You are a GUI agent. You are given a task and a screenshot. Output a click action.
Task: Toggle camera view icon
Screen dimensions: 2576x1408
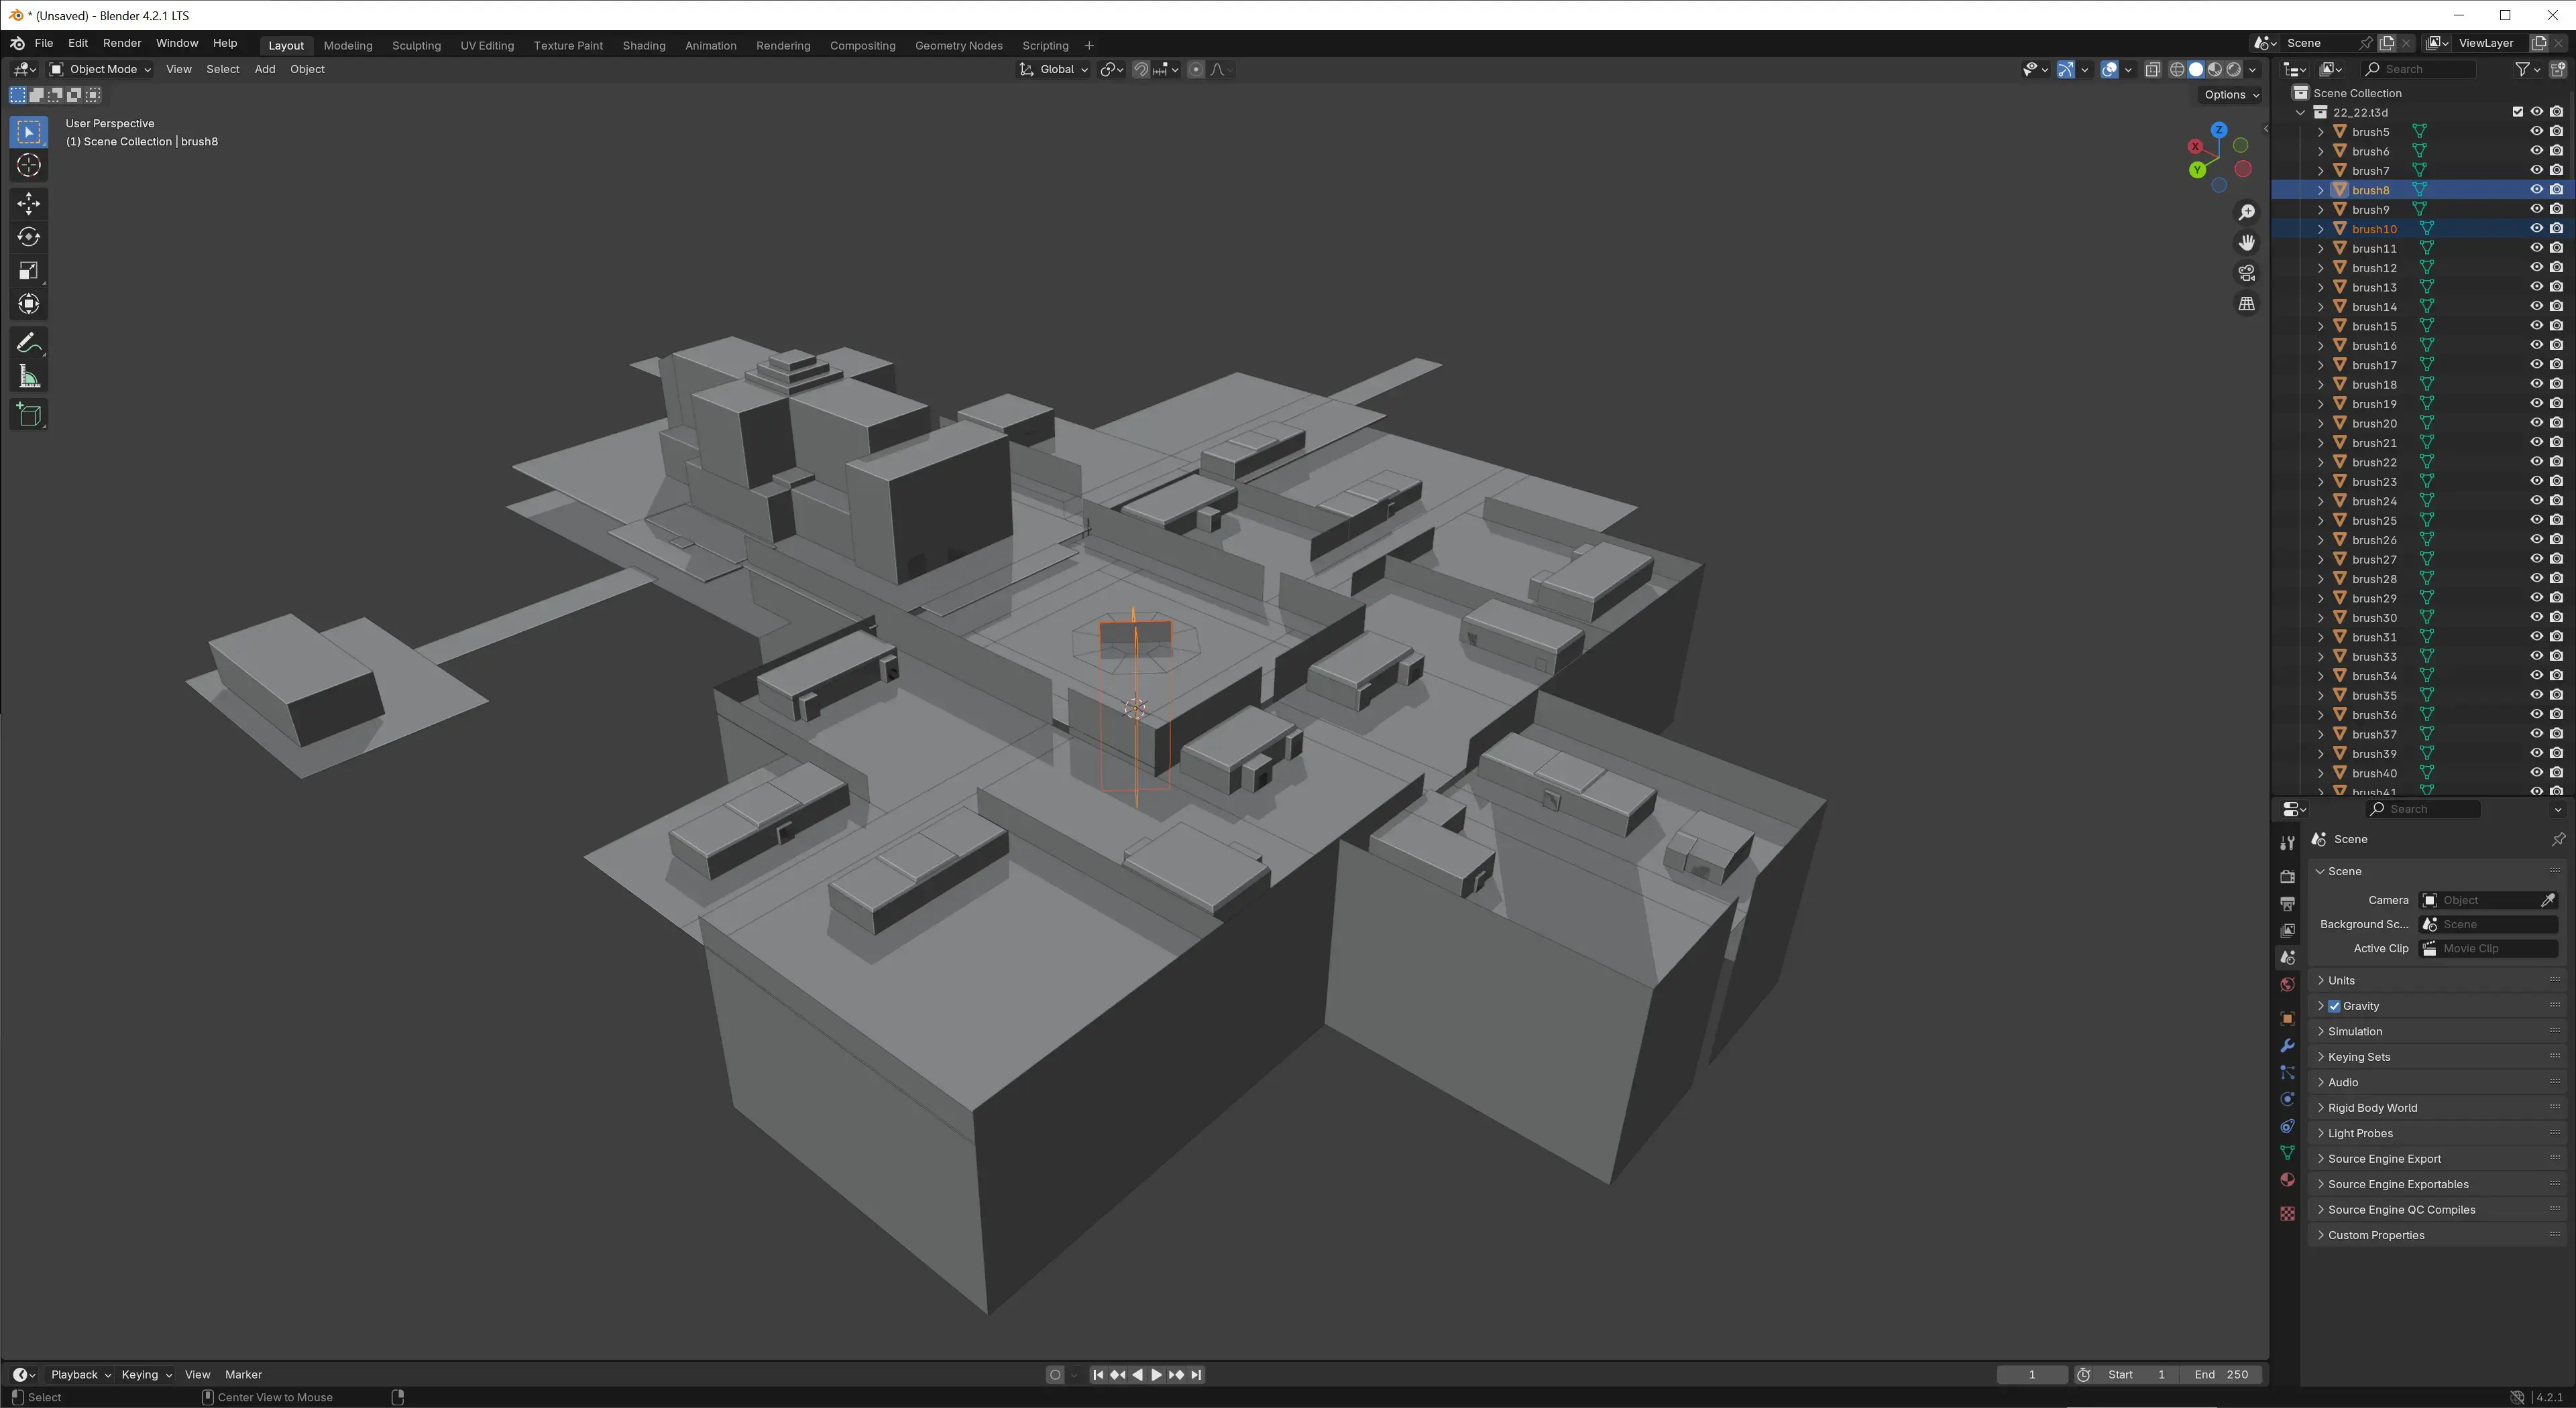point(2246,273)
